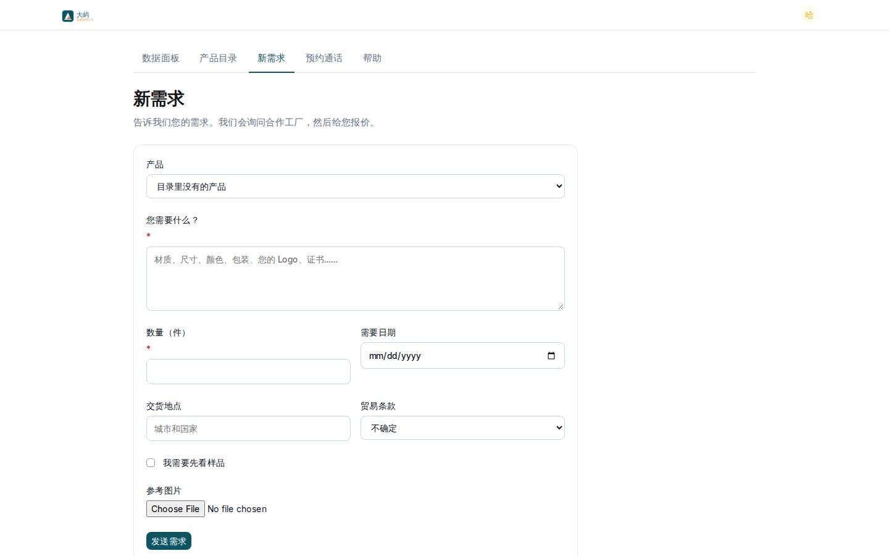The image size is (889, 556).
Task: Click the 新需求 page heading
Action: [159, 99]
